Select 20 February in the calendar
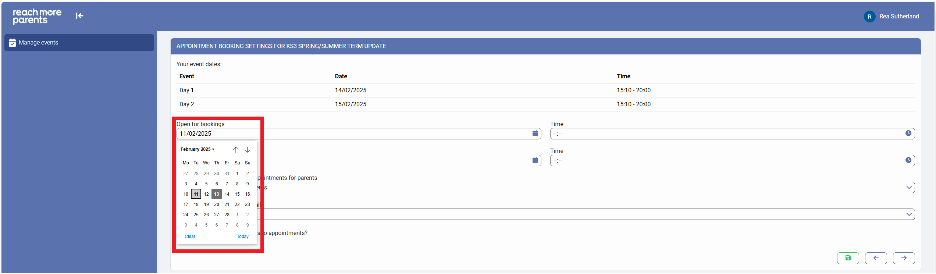Viewport: 936px width, 274px height. point(217,204)
